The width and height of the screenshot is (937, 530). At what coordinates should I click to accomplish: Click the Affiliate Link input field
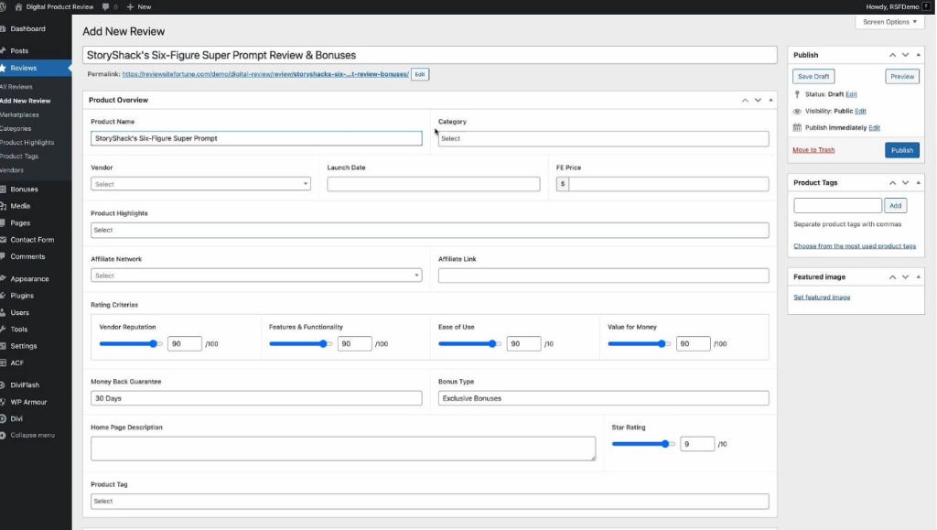click(604, 276)
